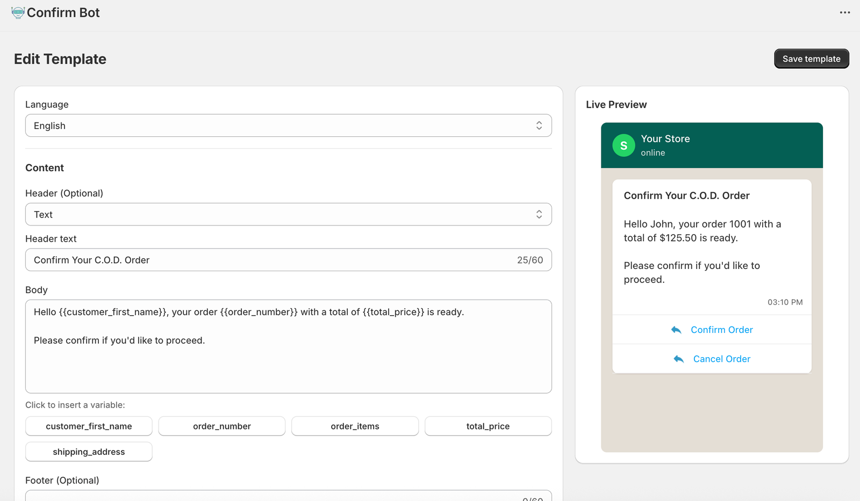Insert the total_price variable

tap(488, 426)
